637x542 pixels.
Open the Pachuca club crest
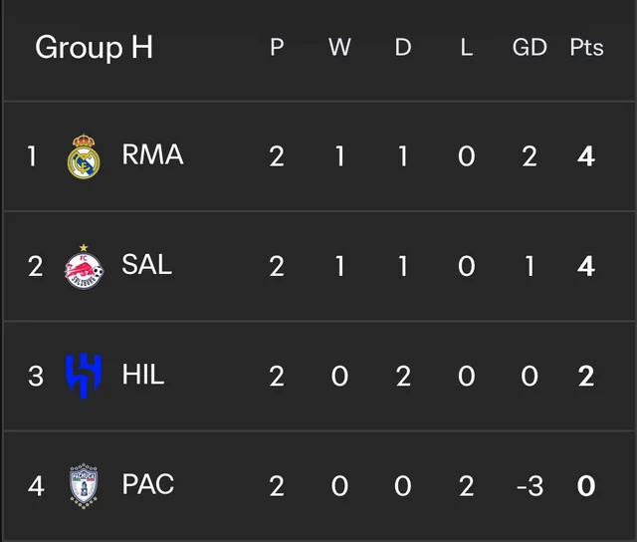pyautogui.click(x=84, y=486)
